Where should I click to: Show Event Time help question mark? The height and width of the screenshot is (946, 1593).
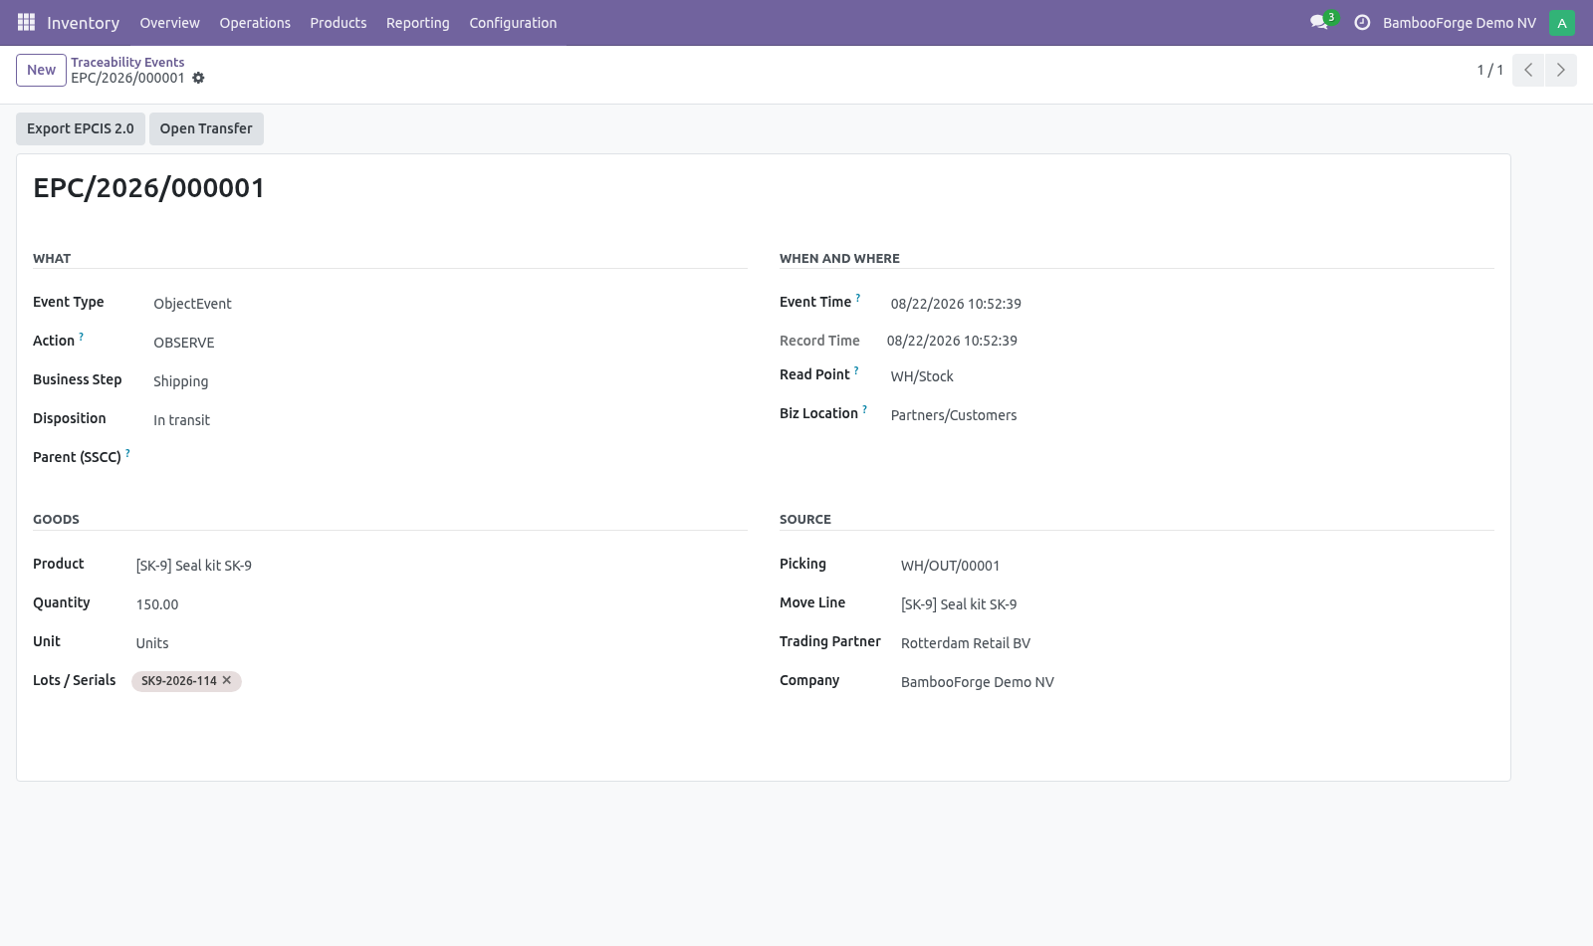(858, 298)
